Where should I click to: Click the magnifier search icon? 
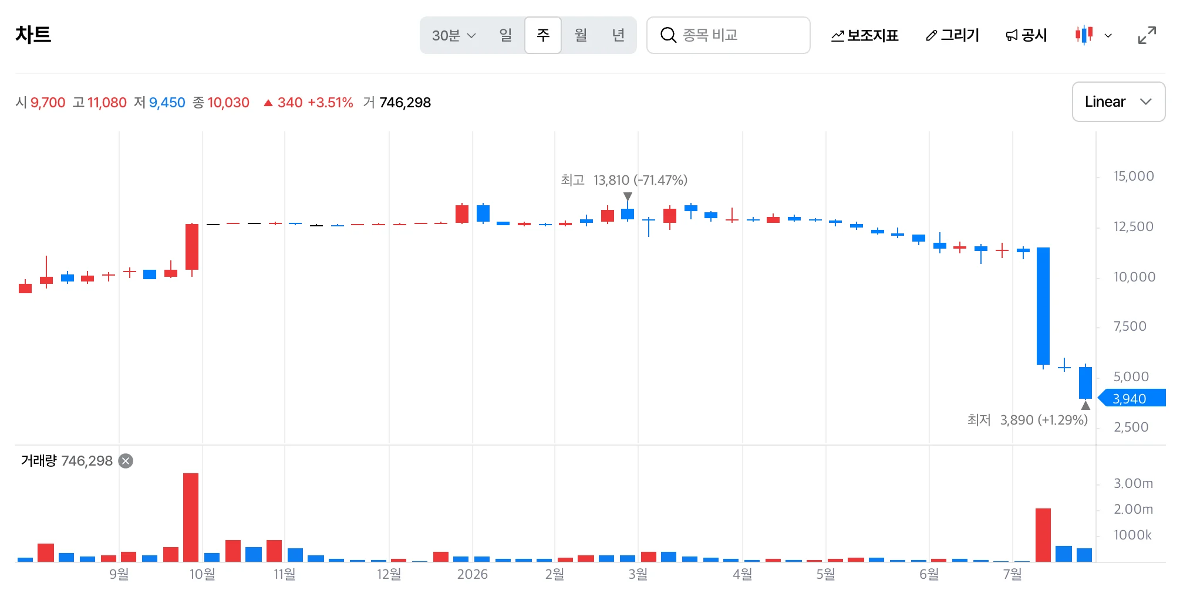point(668,35)
